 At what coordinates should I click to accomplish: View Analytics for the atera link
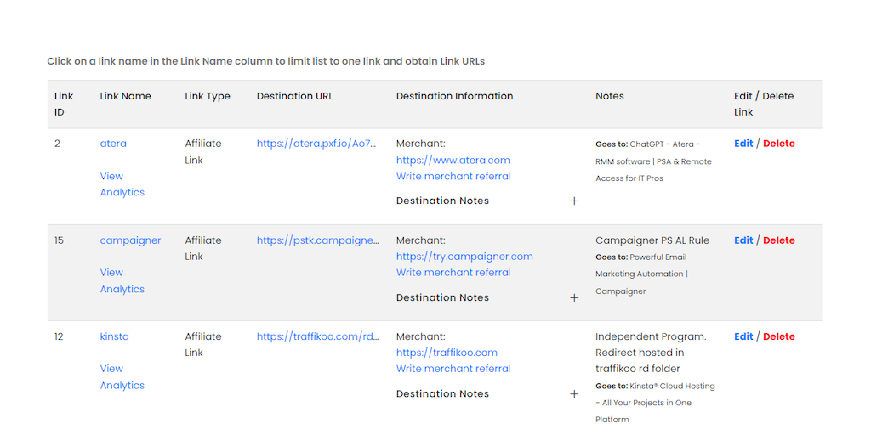coord(122,184)
